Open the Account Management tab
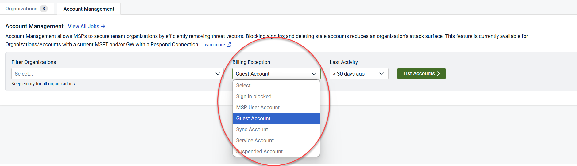 89,9
